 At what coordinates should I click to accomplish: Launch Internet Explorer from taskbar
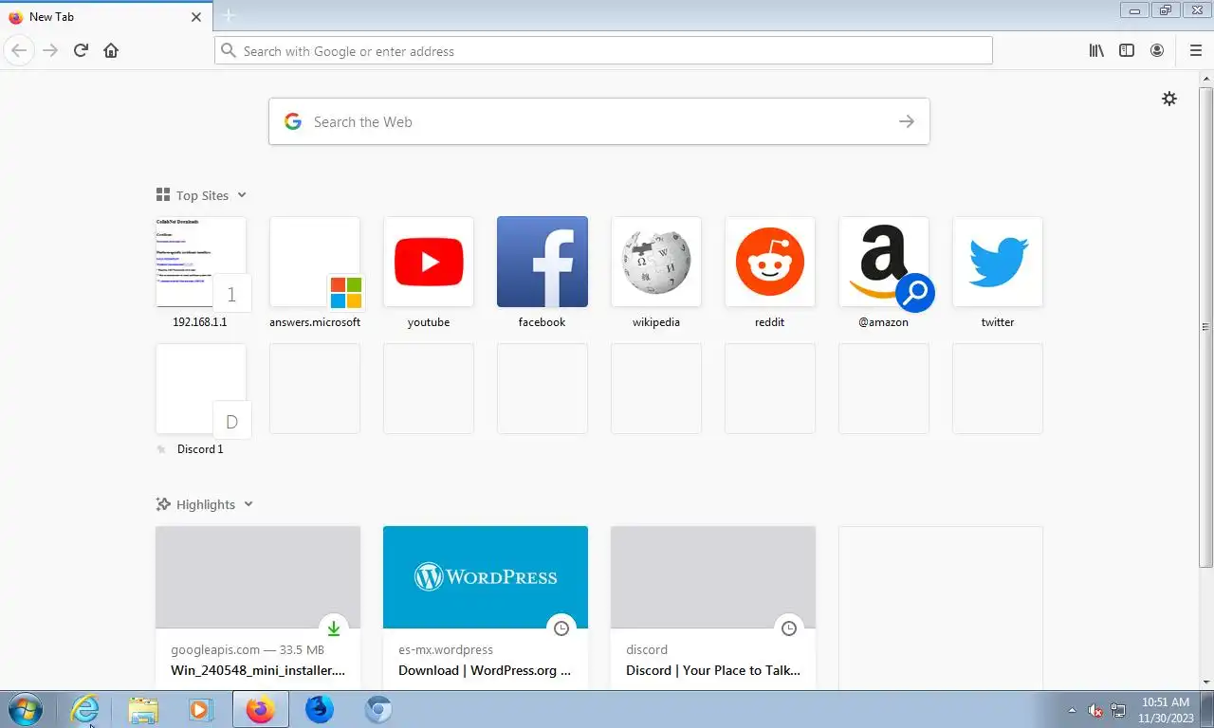(84, 709)
